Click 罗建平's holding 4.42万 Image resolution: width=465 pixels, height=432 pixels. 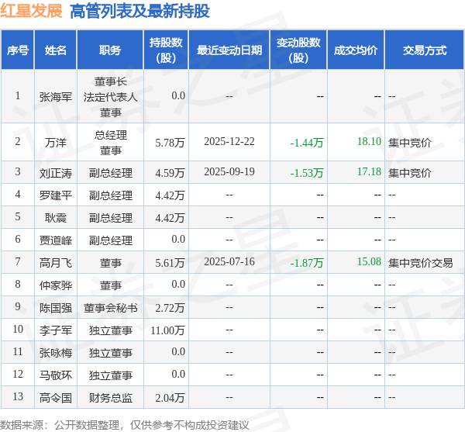(170, 195)
